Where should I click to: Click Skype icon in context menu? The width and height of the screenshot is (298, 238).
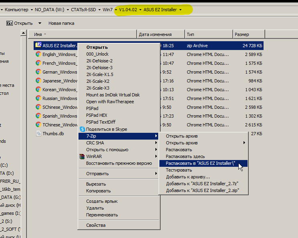pyautogui.click(x=82, y=129)
